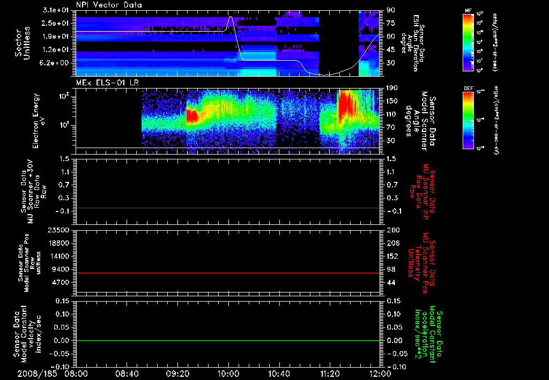Click the "Sector Unitless" axis label
Viewport: 549px width, 380px height.
click(x=23, y=43)
